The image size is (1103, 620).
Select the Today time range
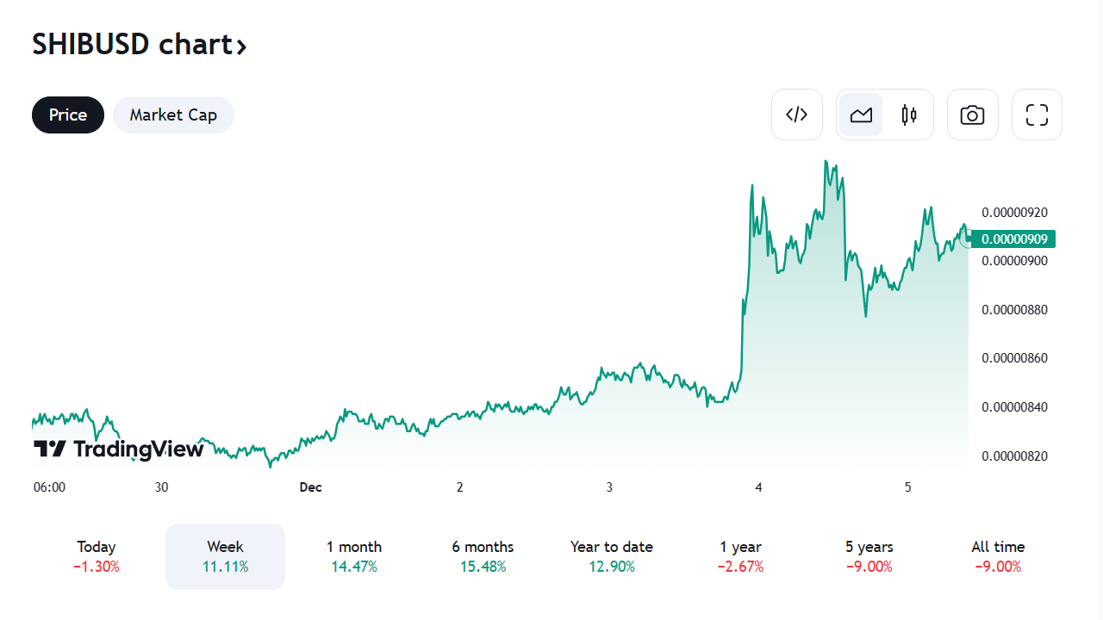click(x=97, y=556)
